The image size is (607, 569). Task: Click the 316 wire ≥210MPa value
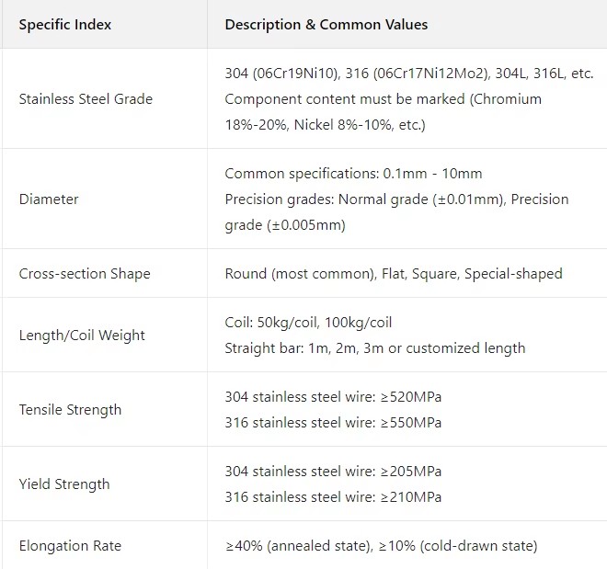tap(333, 496)
